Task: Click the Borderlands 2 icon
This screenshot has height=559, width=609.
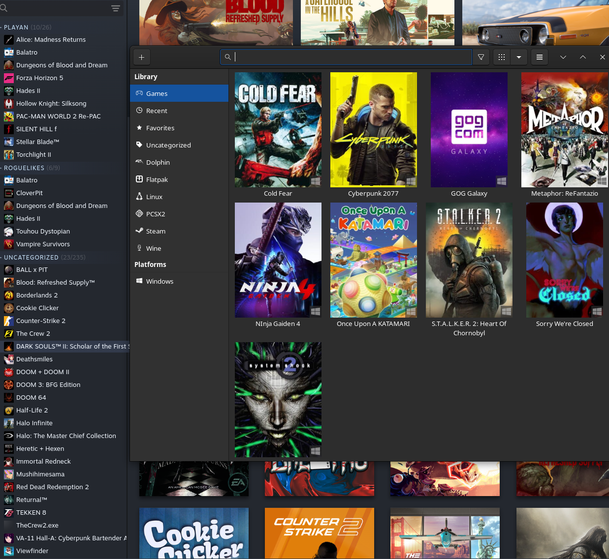Action: click(x=9, y=295)
